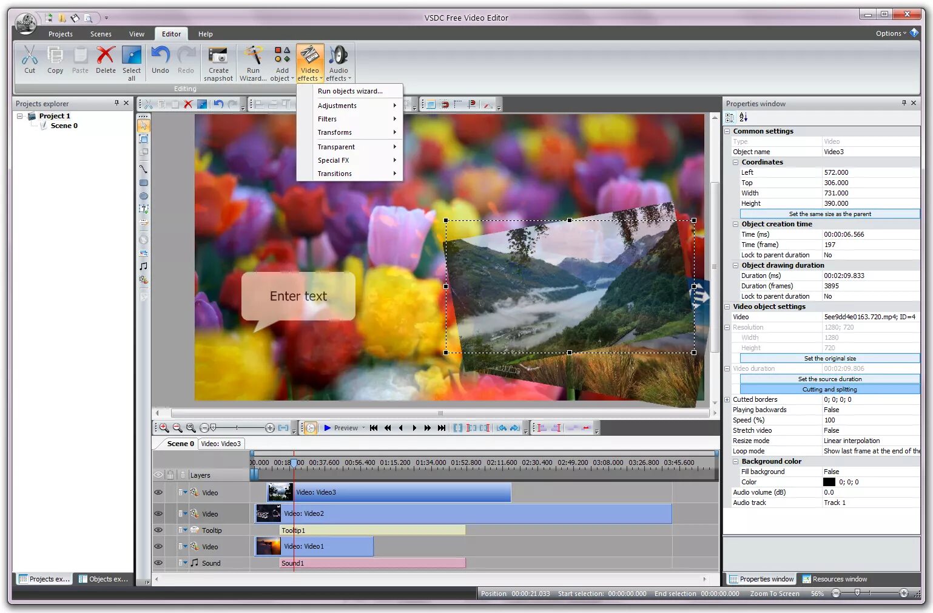Image resolution: width=933 pixels, height=613 pixels.
Task: Expand the Cutted borders property
Action: [x=727, y=400]
